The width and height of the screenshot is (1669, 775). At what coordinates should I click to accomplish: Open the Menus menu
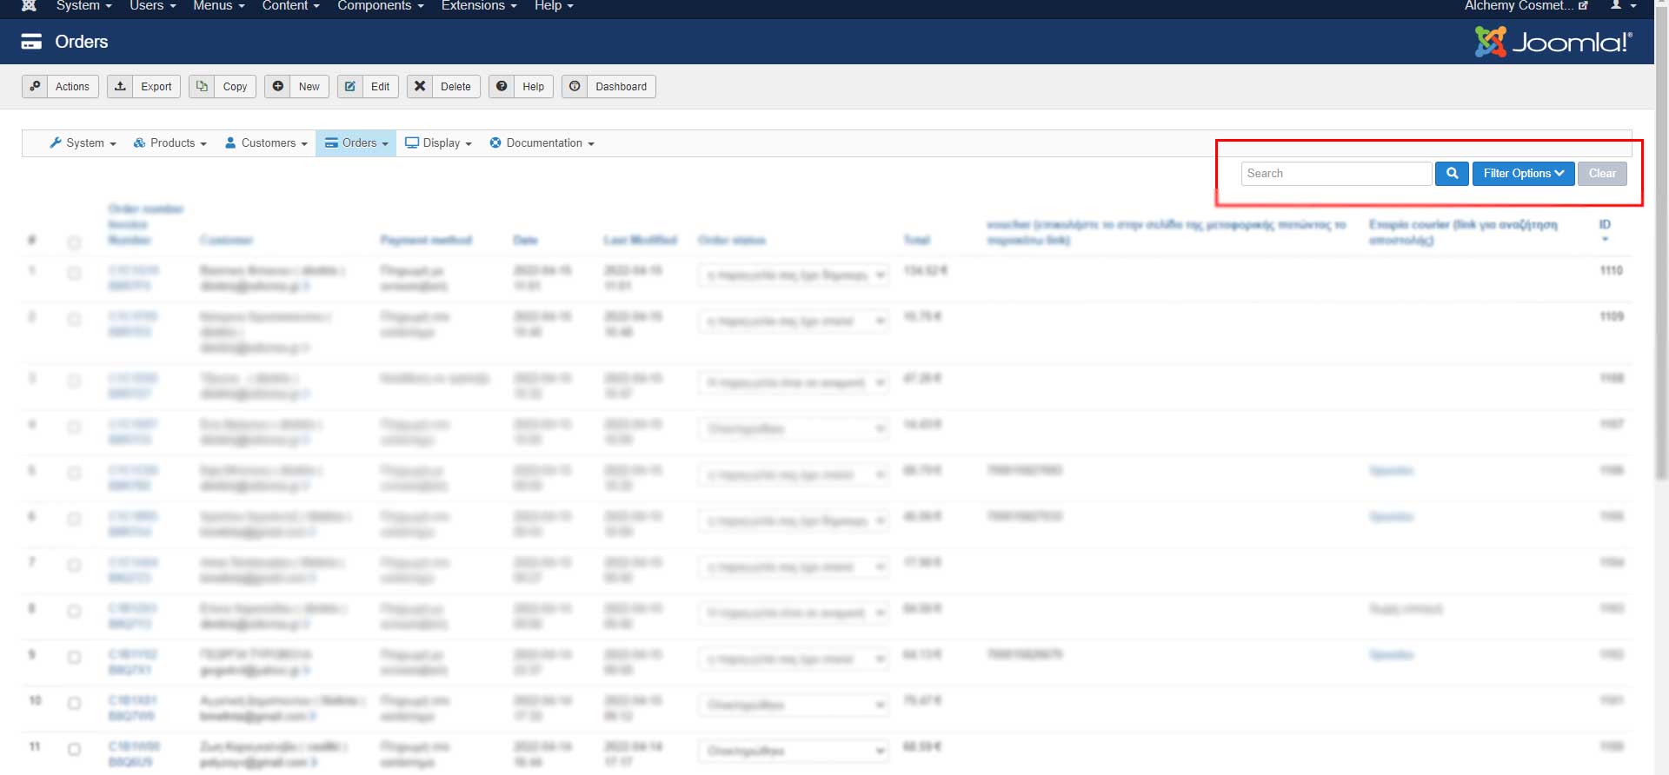point(219,6)
